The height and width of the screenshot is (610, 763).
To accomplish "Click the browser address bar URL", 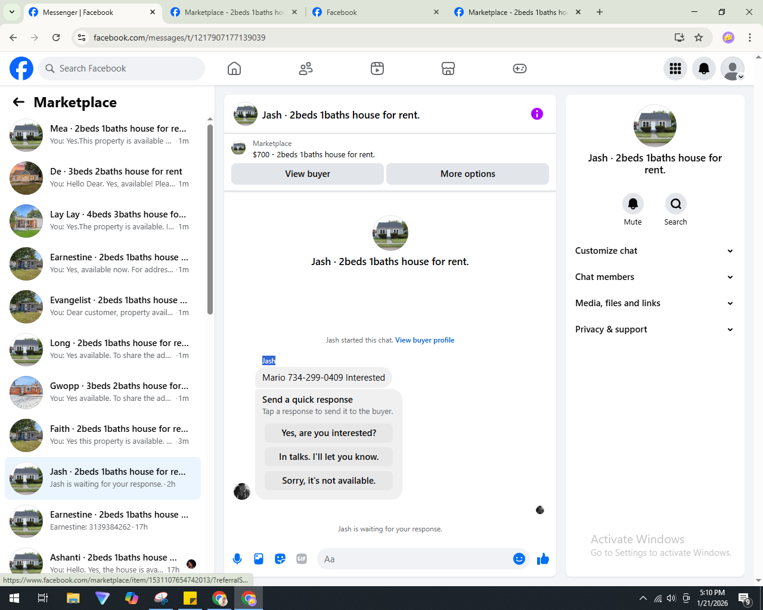I will (179, 38).
